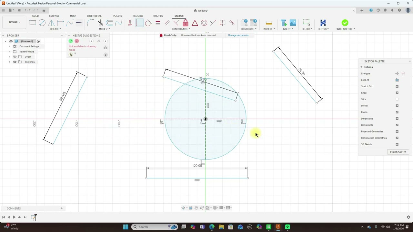Select the Trim scissors tool
Image resolution: width=413 pixels, height=232 pixels.
click(100, 23)
